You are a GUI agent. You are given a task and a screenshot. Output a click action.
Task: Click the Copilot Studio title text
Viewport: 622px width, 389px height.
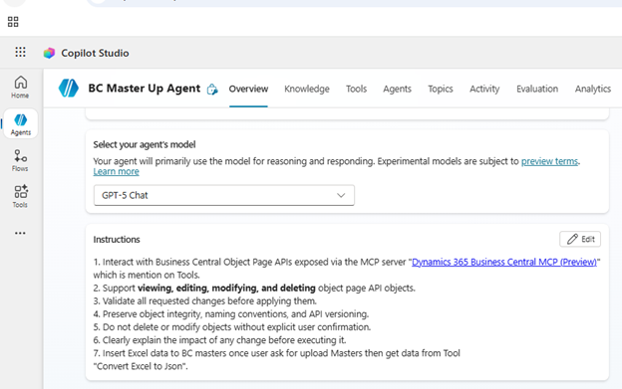point(95,53)
